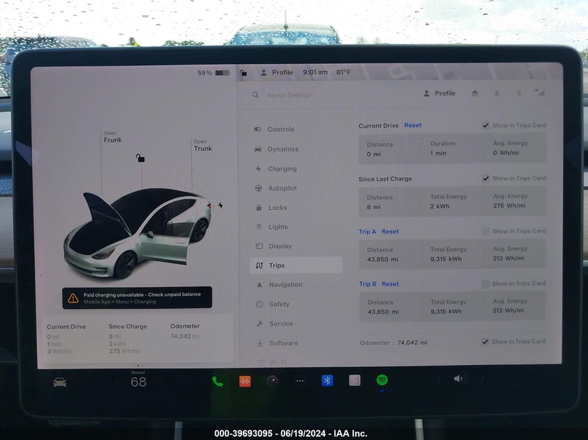Enable Show in Trips Card for Trip B
The width and height of the screenshot is (588, 440).
[485, 284]
